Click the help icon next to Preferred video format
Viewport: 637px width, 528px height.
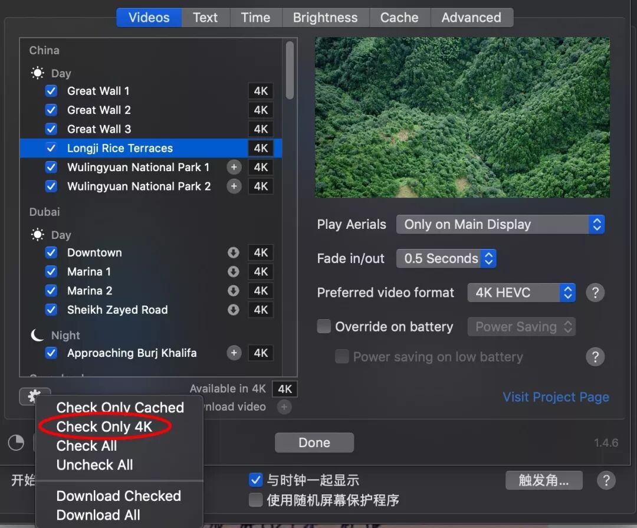tap(595, 292)
